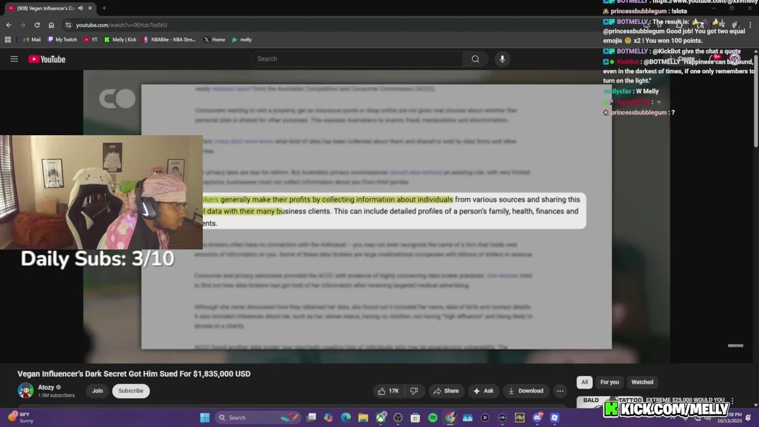Close the Vegan Influencer browser tab
This screenshot has width=759, height=427.
coord(90,8)
